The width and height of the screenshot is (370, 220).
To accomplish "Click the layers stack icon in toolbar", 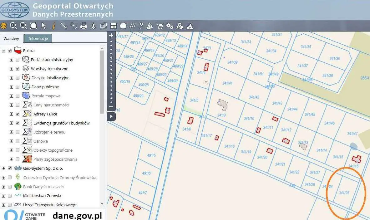I will point(4,26).
